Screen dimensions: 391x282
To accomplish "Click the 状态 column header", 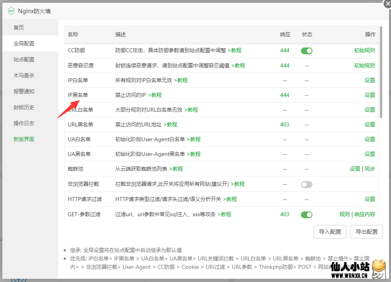I will coord(307,34).
